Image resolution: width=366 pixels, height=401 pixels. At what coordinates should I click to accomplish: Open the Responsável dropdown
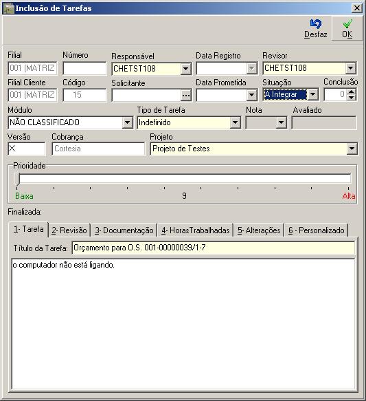coord(185,69)
